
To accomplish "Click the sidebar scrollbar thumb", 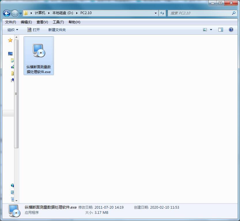I will tap(16, 94).
